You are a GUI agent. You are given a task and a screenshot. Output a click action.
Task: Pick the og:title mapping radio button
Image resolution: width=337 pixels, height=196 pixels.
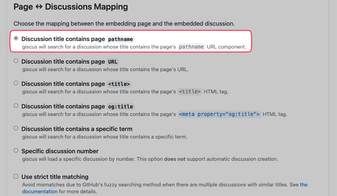click(x=16, y=106)
